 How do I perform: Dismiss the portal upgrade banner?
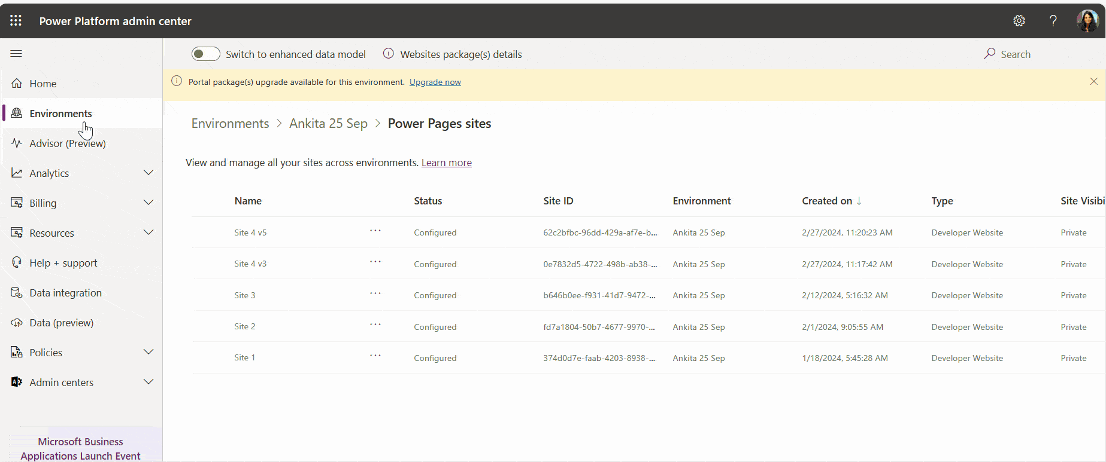(1093, 81)
